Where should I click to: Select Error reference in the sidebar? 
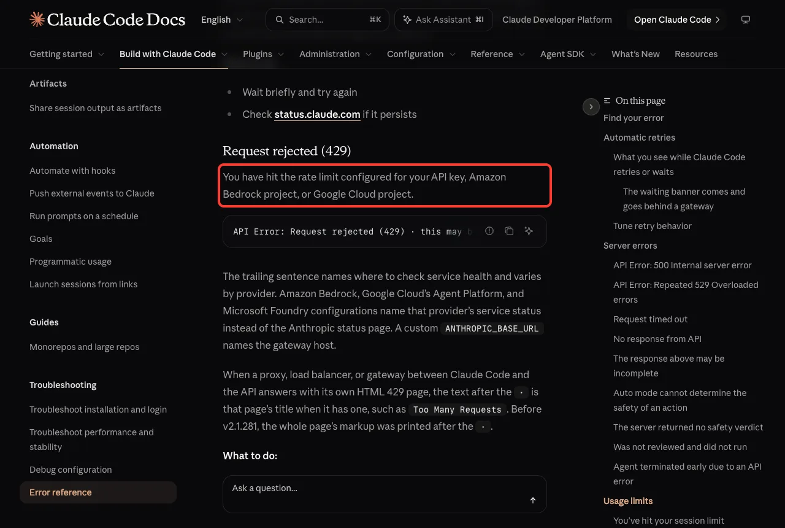pos(98,492)
